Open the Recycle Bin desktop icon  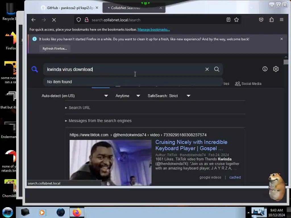[x=10, y=11]
